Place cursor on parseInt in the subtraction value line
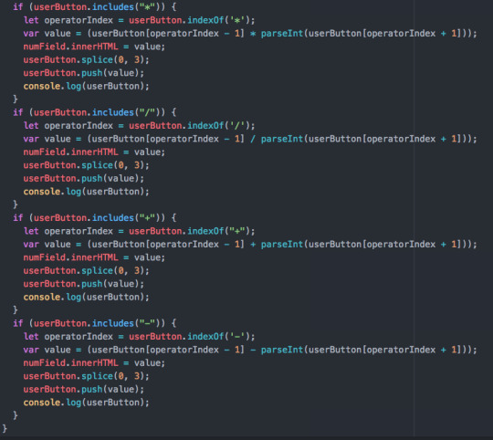This screenshot has height=440, width=493. (x=282, y=350)
